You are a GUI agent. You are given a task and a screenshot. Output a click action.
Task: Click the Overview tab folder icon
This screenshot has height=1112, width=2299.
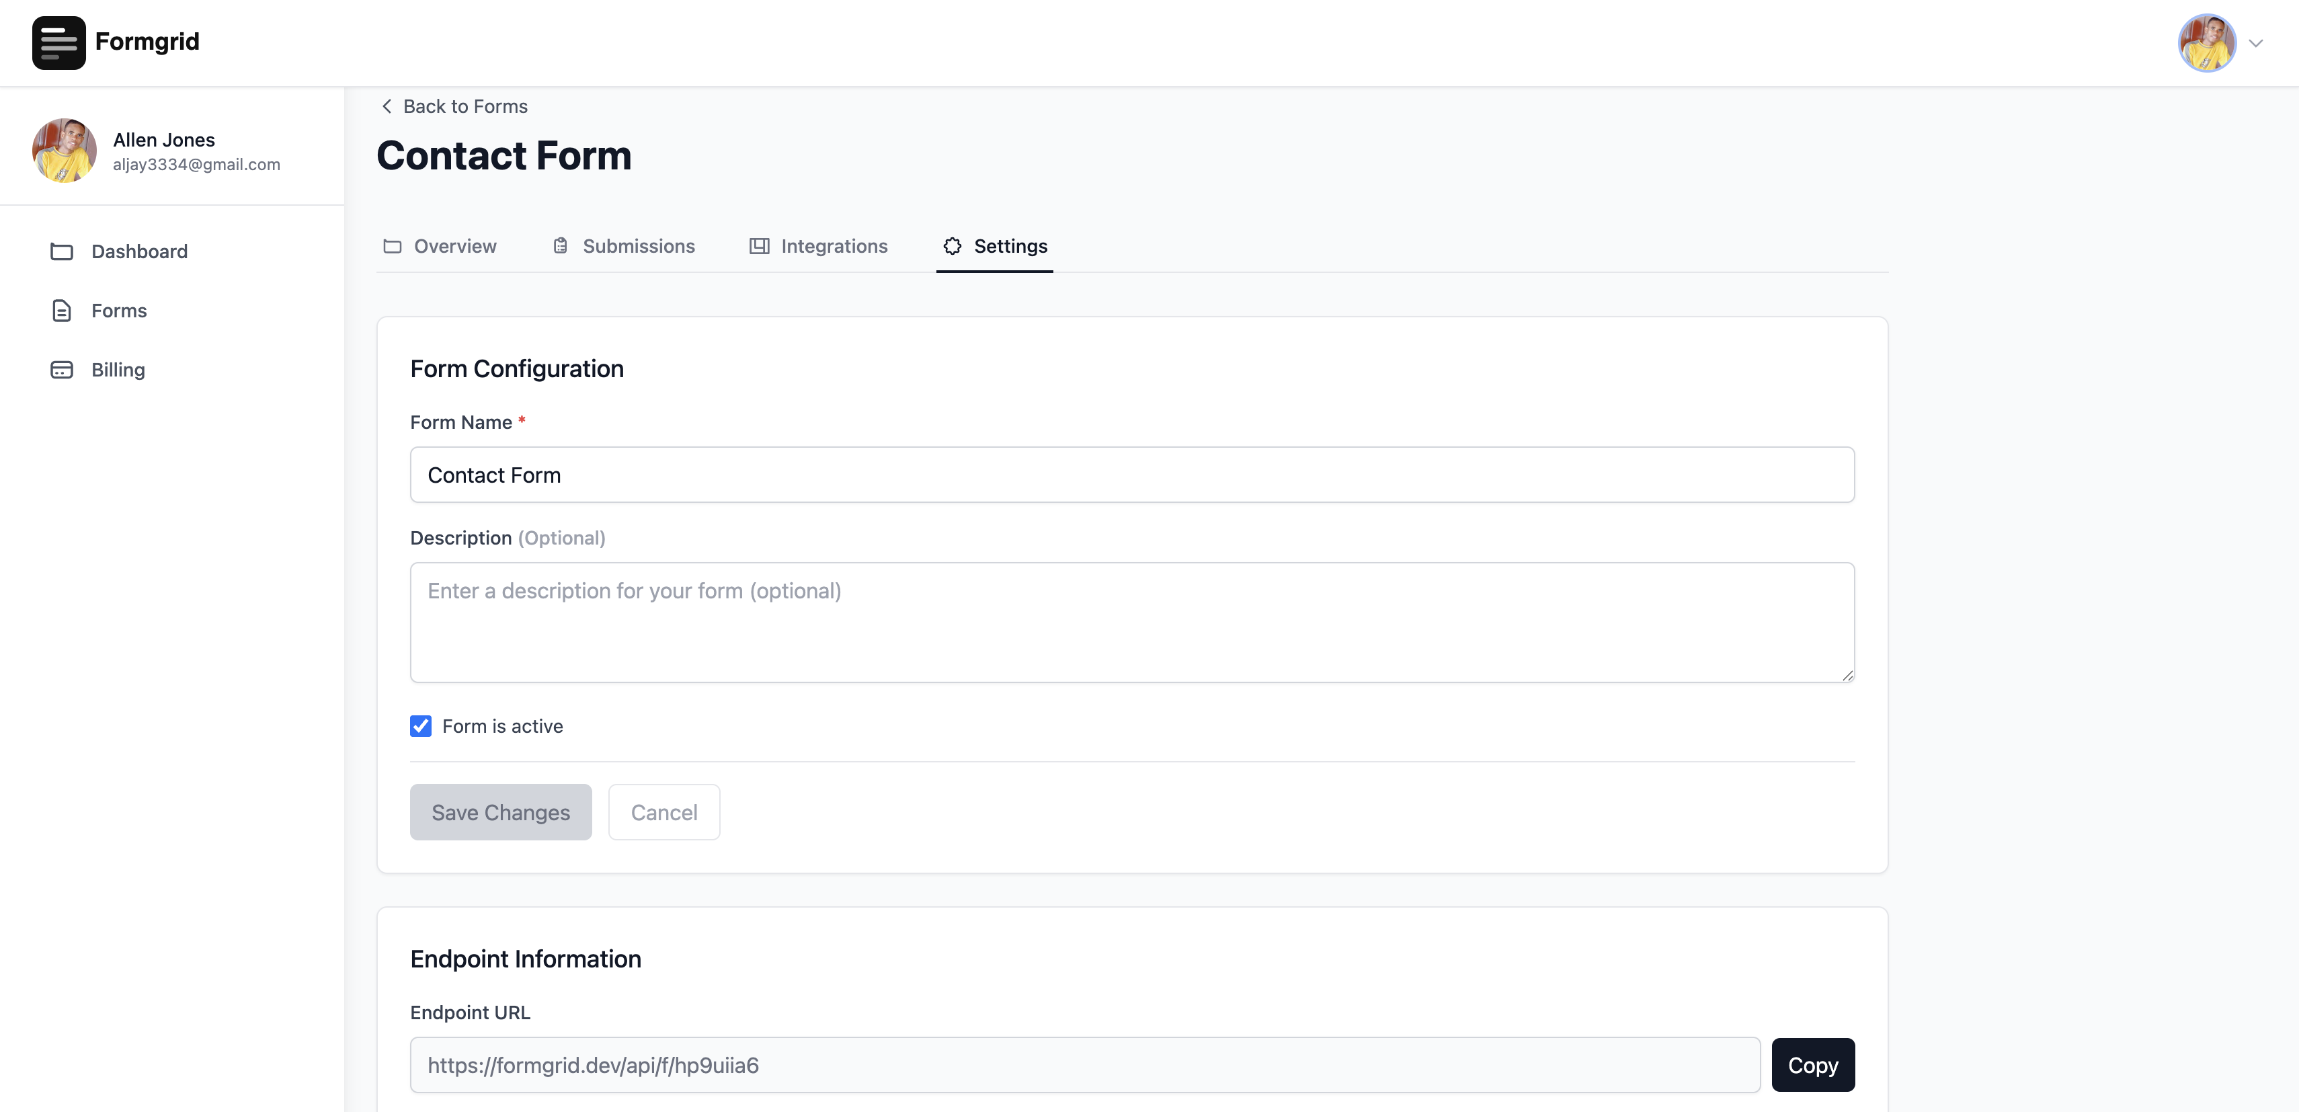[x=392, y=246]
